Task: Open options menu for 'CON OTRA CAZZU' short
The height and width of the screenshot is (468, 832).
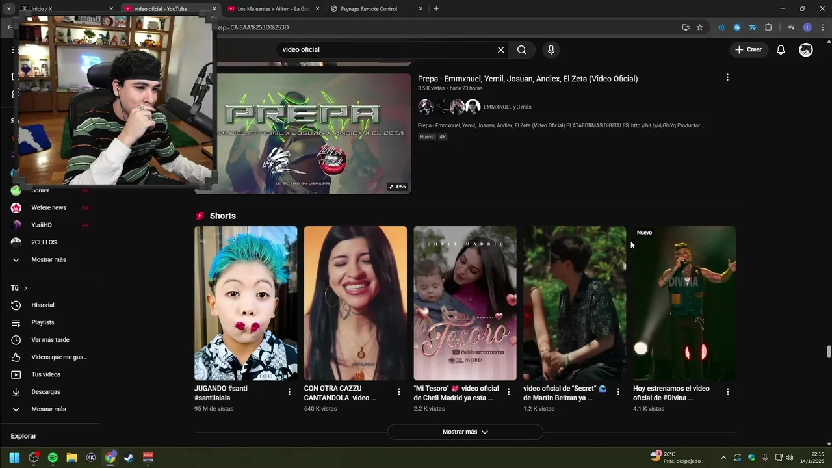Action: tap(399, 392)
